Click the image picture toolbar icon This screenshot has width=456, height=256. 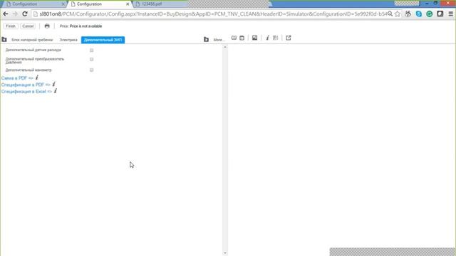pyautogui.click(x=254, y=38)
